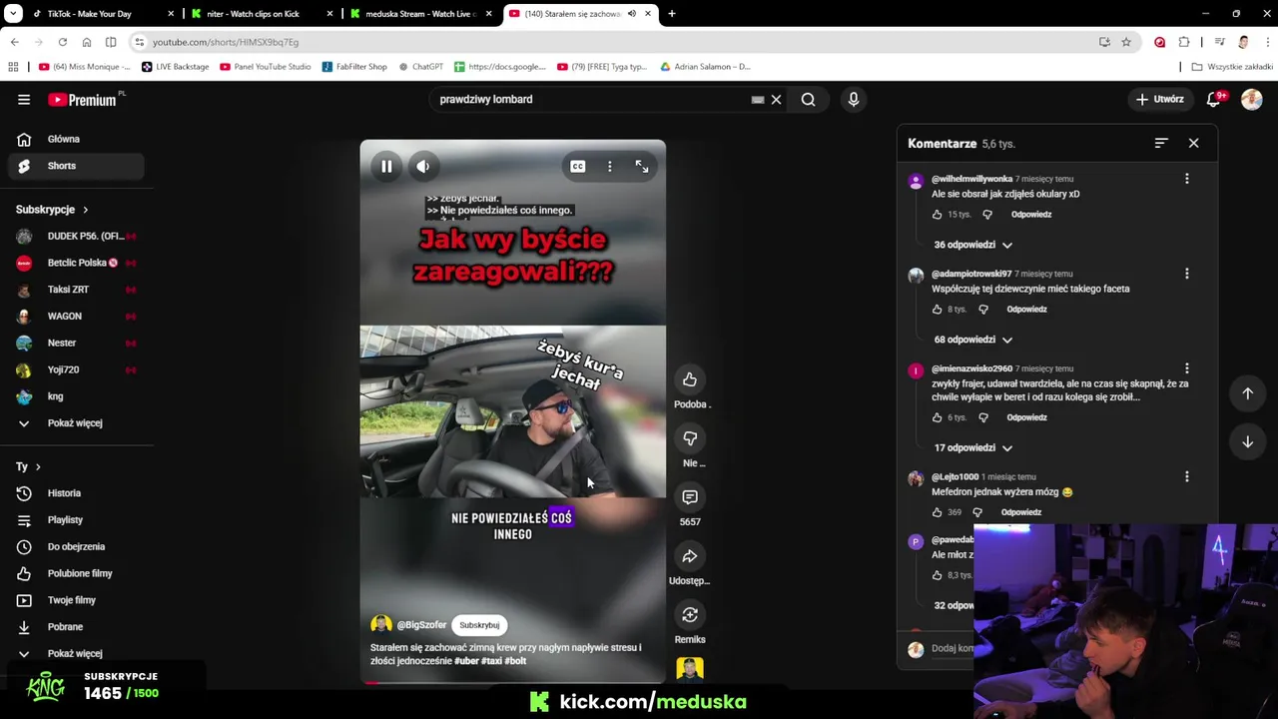Select Shorts in the sidebar
Viewport: 1278px width, 719px height.
click(76, 166)
